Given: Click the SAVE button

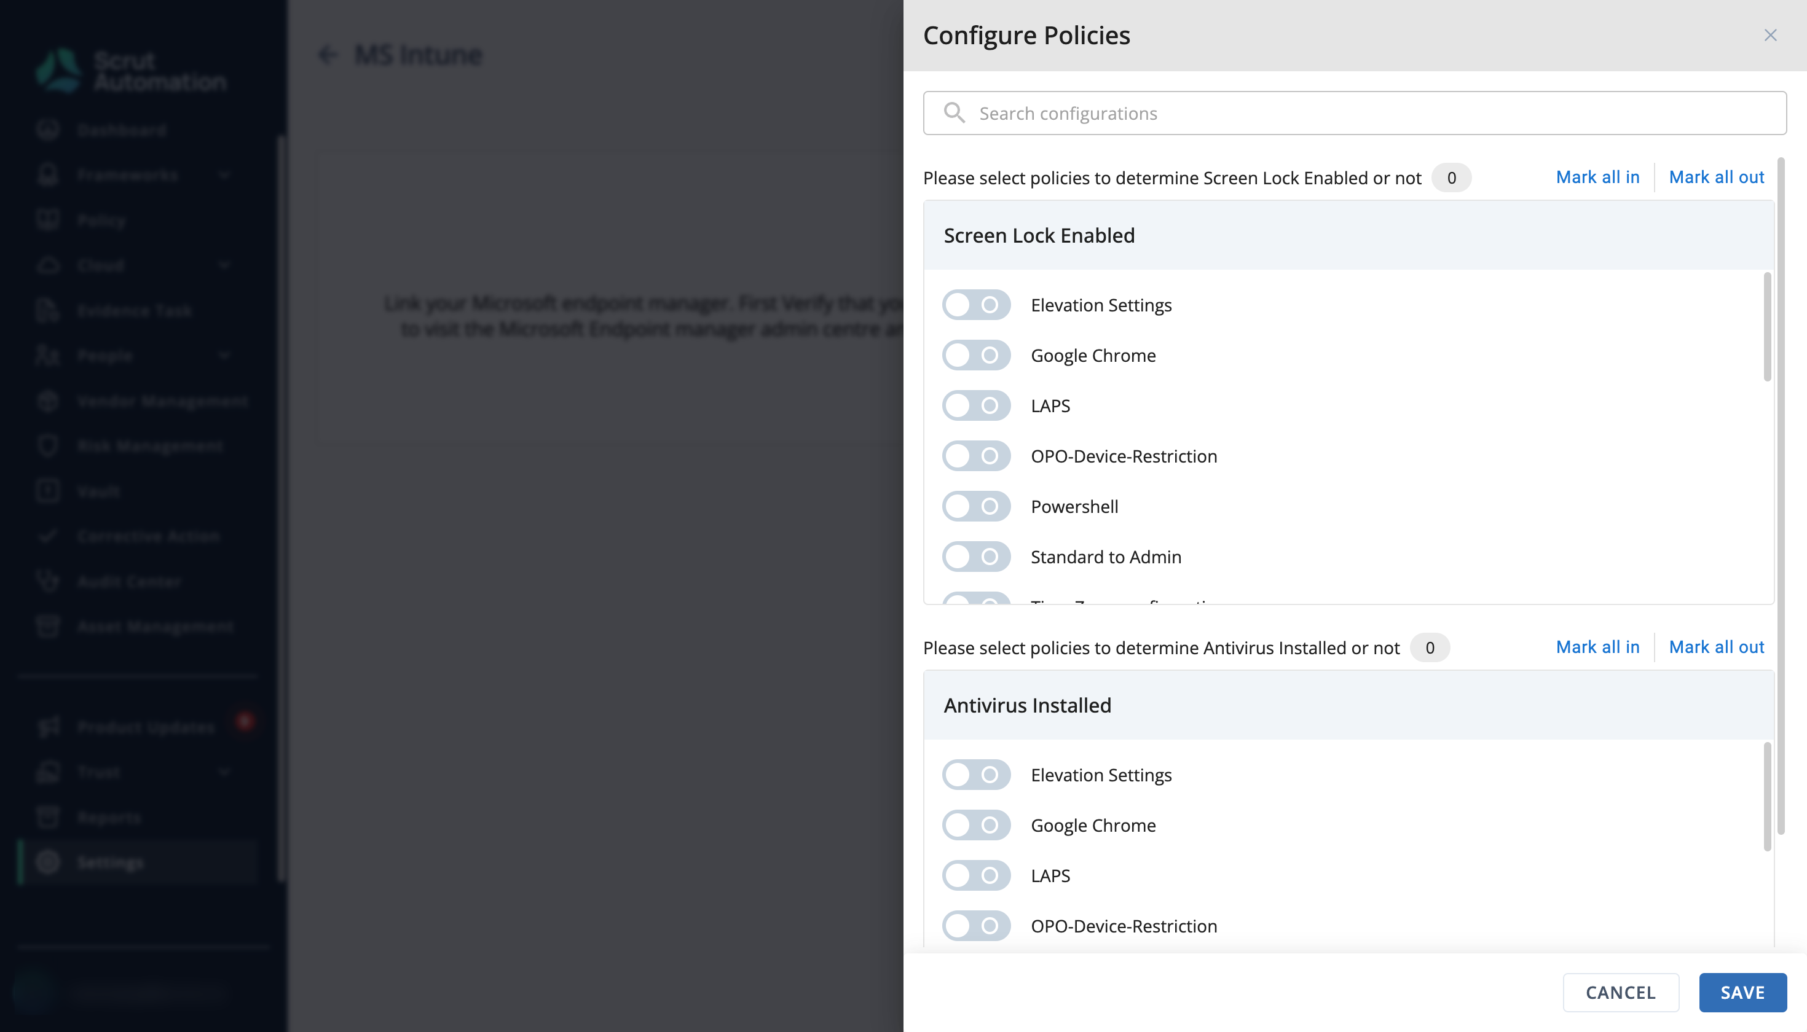Looking at the screenshot, I should point(1742,992).
